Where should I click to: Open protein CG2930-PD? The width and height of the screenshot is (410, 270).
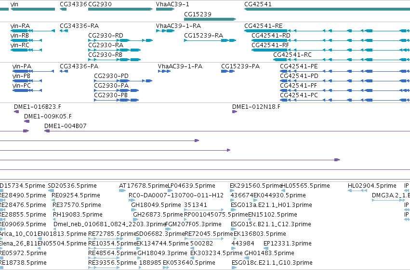(111, 76)
